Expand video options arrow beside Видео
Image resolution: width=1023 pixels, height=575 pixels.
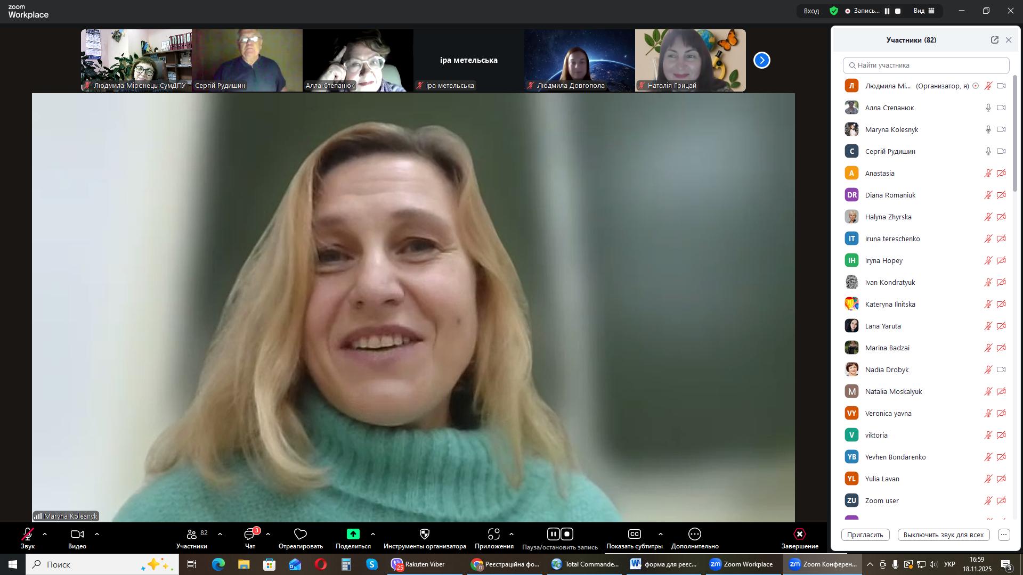97,534
